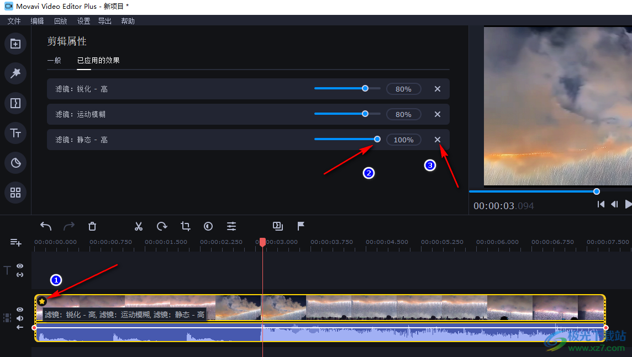632x357 pixels.
Task: Click the star effects badge on clip
Action: pyautogui.click(x=42, y=301)
